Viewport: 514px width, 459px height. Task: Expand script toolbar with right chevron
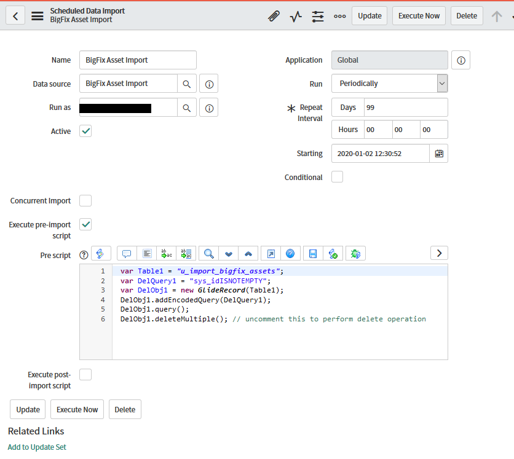tap(439, 253)
